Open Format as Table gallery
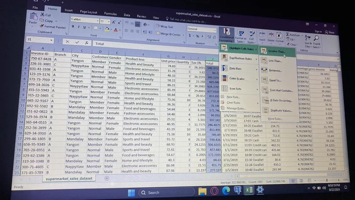 point(241,36)
